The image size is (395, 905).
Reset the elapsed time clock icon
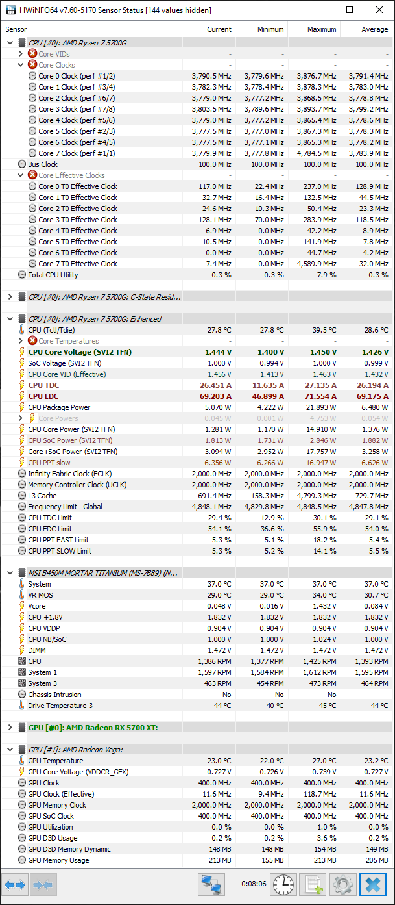coord(283,884)
